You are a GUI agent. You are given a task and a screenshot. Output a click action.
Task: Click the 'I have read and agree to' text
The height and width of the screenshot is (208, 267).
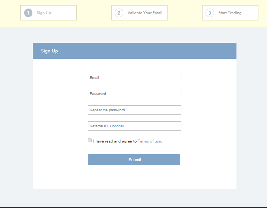pyautogui.click(x=115, y=141)
